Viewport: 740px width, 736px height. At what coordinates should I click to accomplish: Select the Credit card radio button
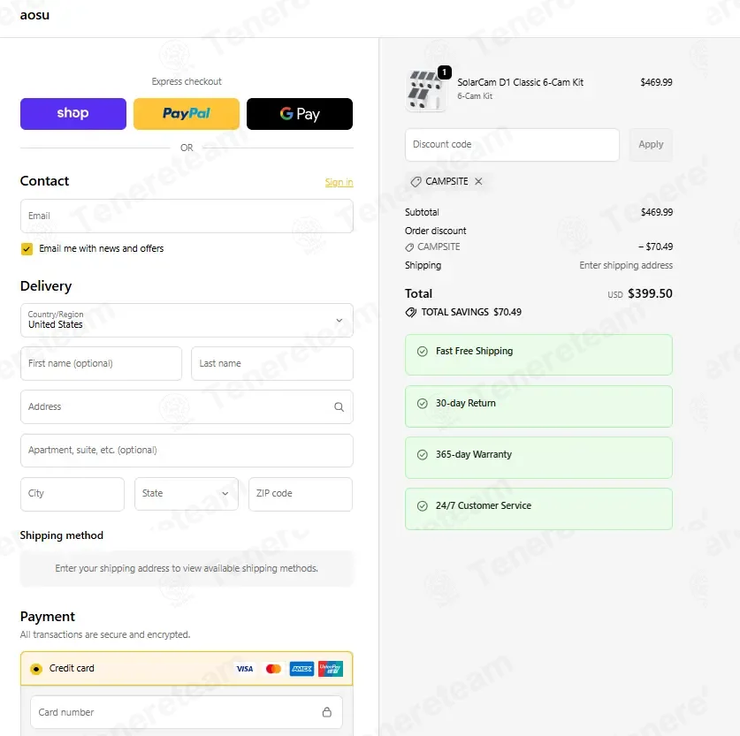(x=36, y=669)
